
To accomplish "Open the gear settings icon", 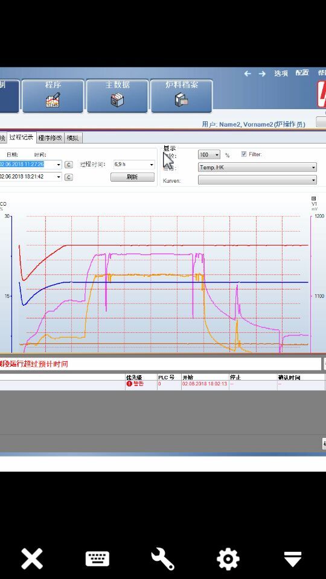I will (228, 558).
